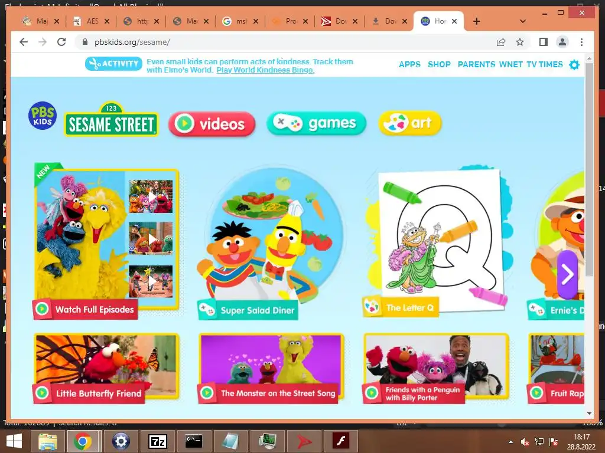Click the scroll-down arrow of the page scrollbar
This screenshot has width=605, height=453.
[589, 413]
